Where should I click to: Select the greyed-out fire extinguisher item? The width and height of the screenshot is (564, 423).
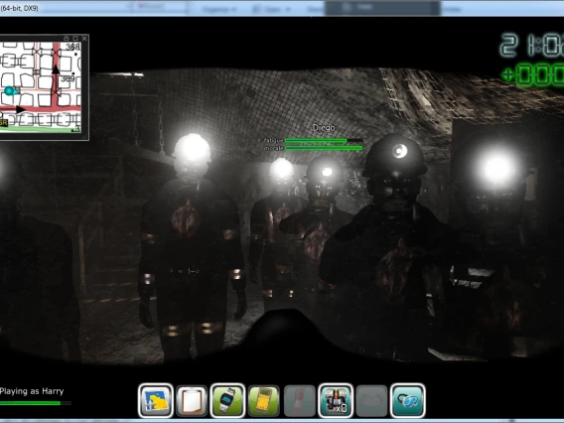point(300,401)
